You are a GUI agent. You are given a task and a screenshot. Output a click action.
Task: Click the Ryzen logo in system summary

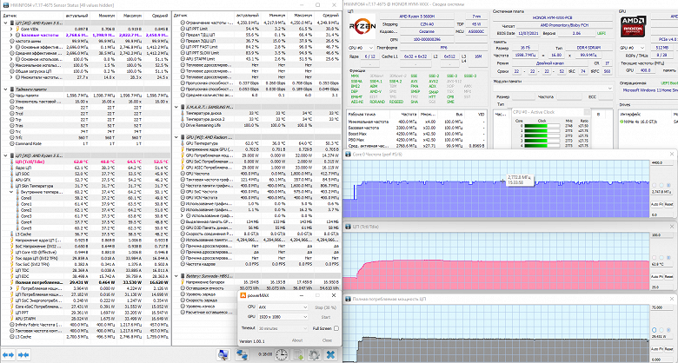click(362, 26)
